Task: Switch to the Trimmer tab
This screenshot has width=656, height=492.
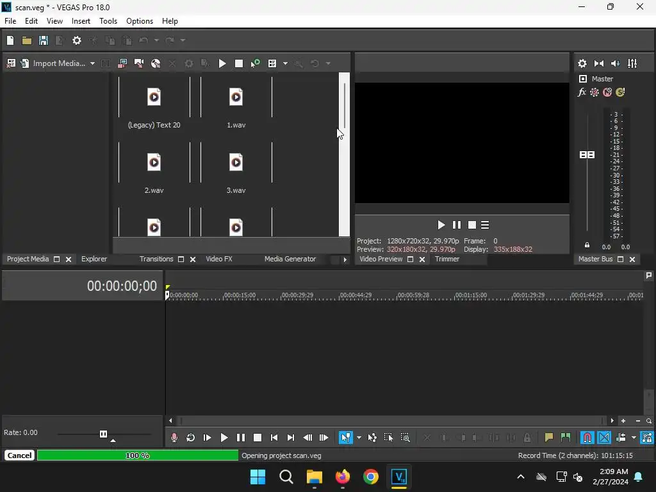Action: (x=447, y=259)
